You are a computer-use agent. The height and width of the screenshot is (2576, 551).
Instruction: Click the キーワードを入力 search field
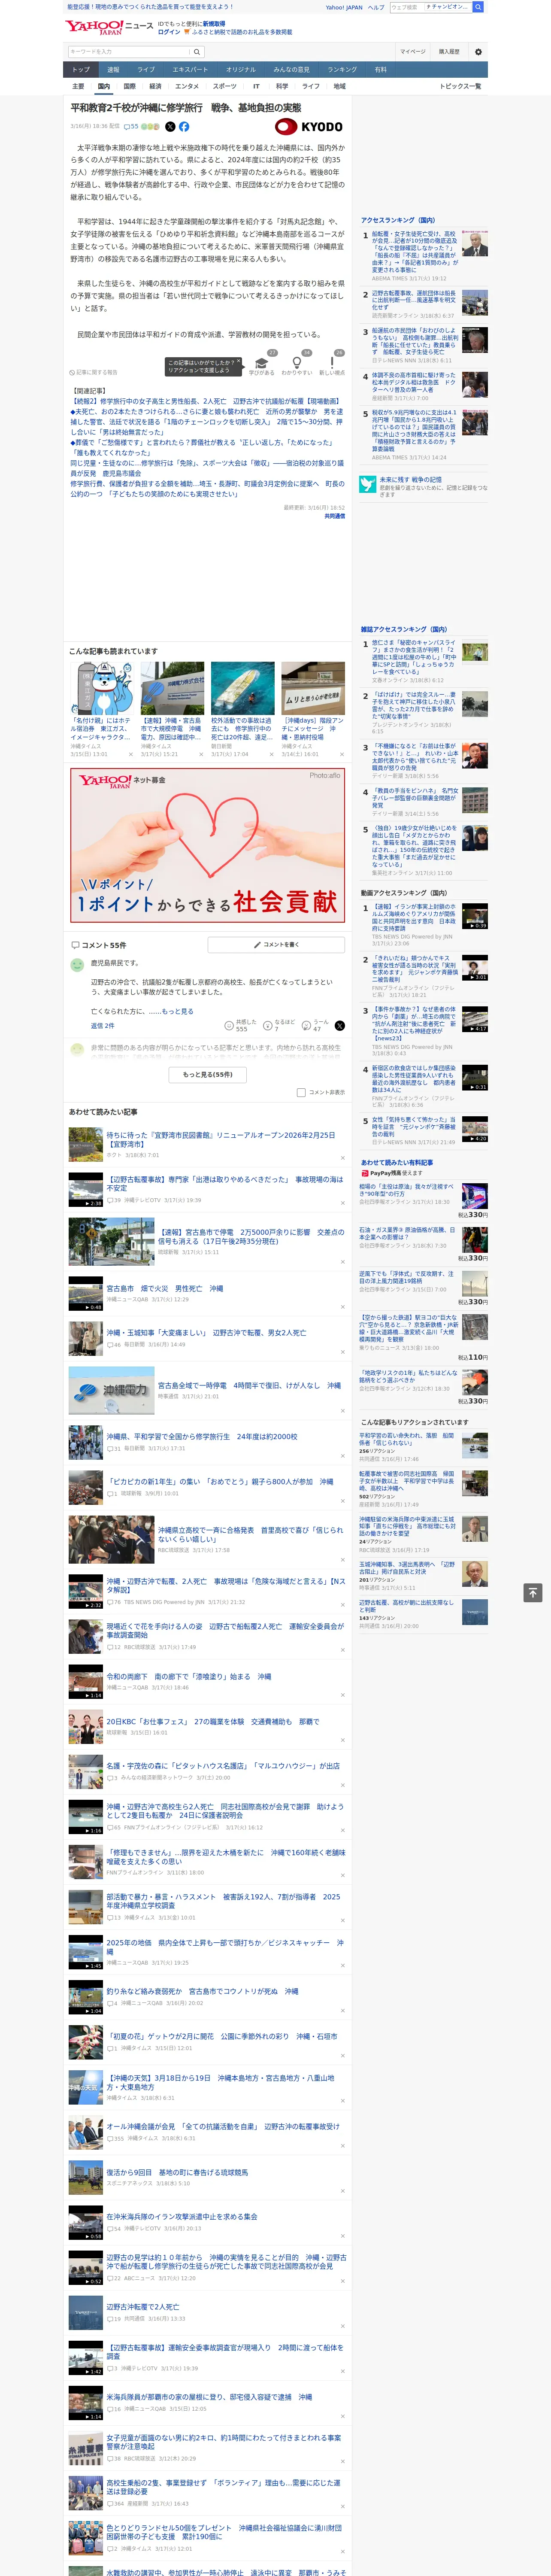[129, 52]
